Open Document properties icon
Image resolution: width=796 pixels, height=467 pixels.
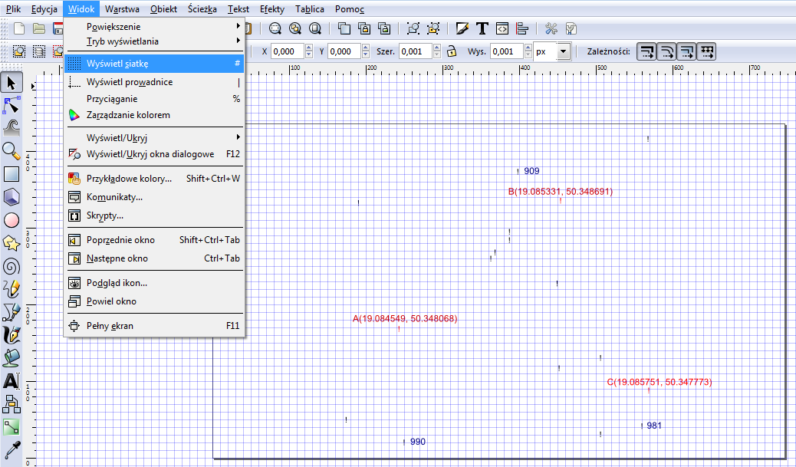point(571,28)
